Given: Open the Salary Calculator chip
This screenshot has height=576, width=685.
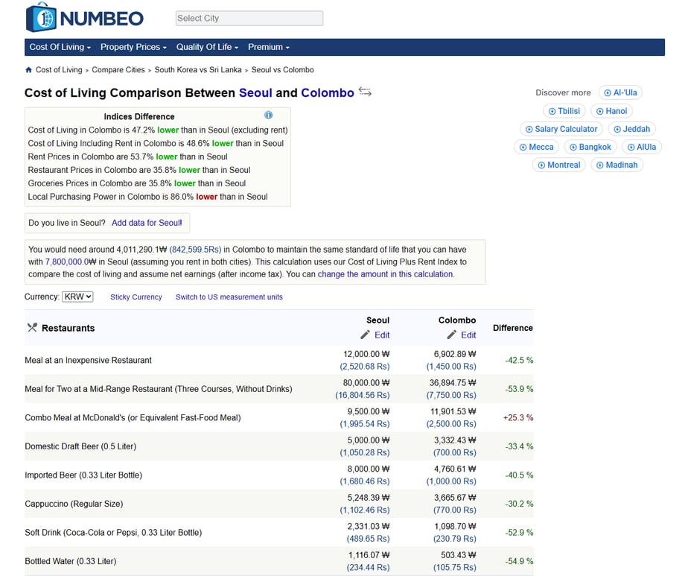Looking at the screenshot, I should 561,129.
